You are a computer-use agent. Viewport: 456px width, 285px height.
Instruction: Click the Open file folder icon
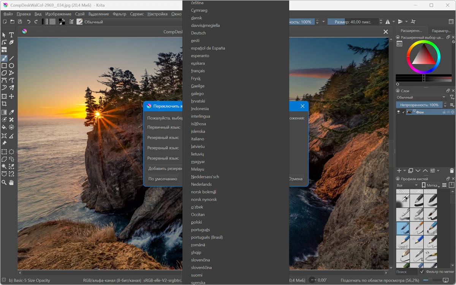tap(12, 22)
